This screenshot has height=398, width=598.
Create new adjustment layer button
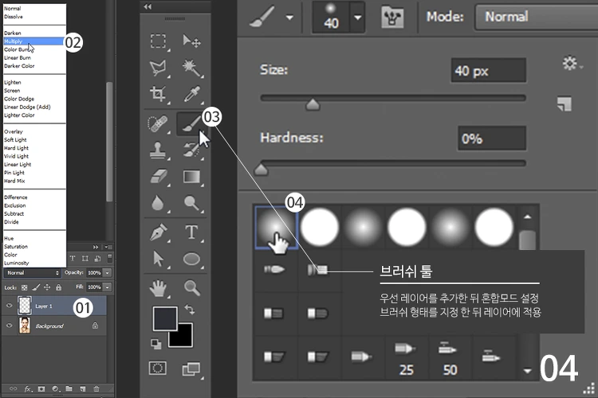pyautogui.click(x=56, y=389)
